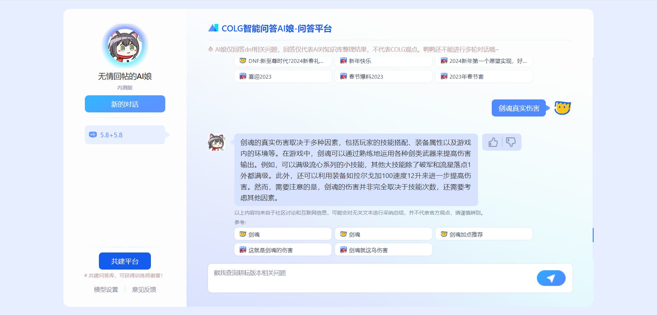Open 意见反馈 feedback link
657x315 pixels.
pyautogui.click(x=144, y=289)
